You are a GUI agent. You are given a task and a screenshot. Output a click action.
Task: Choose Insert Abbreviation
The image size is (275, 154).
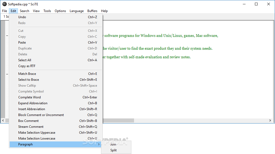56,109
